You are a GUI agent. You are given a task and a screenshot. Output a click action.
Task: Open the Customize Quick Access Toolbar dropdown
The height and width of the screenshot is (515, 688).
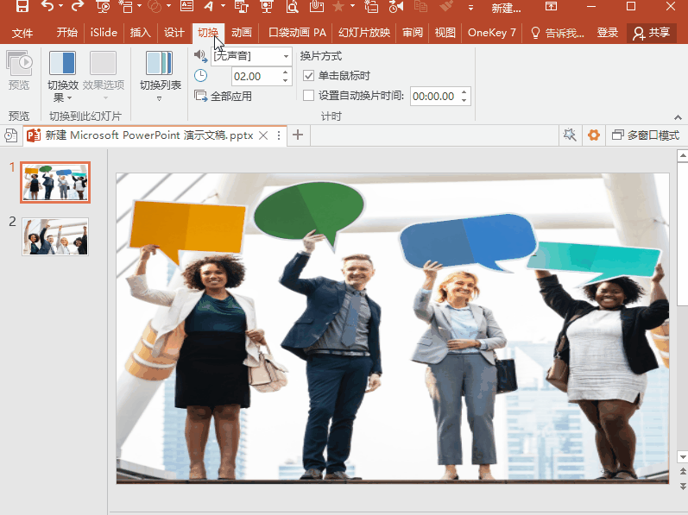pyautogui.click(x=470, y=8)
